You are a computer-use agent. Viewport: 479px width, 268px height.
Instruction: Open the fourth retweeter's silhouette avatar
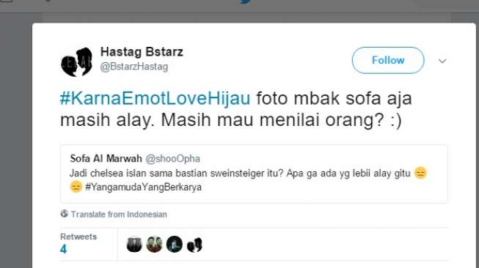click(x=194, y=245)
